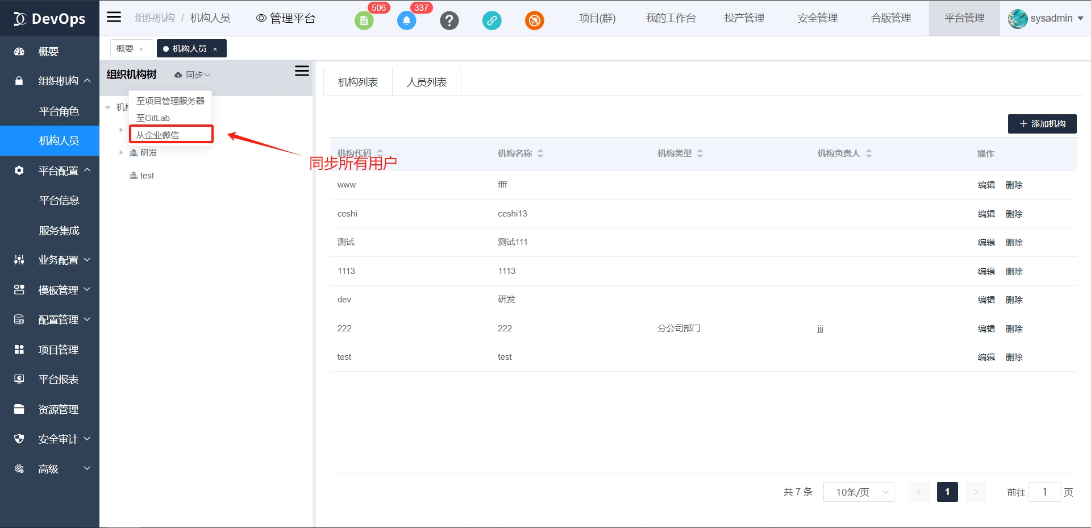This screenshot has width=1091, height=528.
Task: Click the green document icon with 506 badge
Action: pos(364,21)
